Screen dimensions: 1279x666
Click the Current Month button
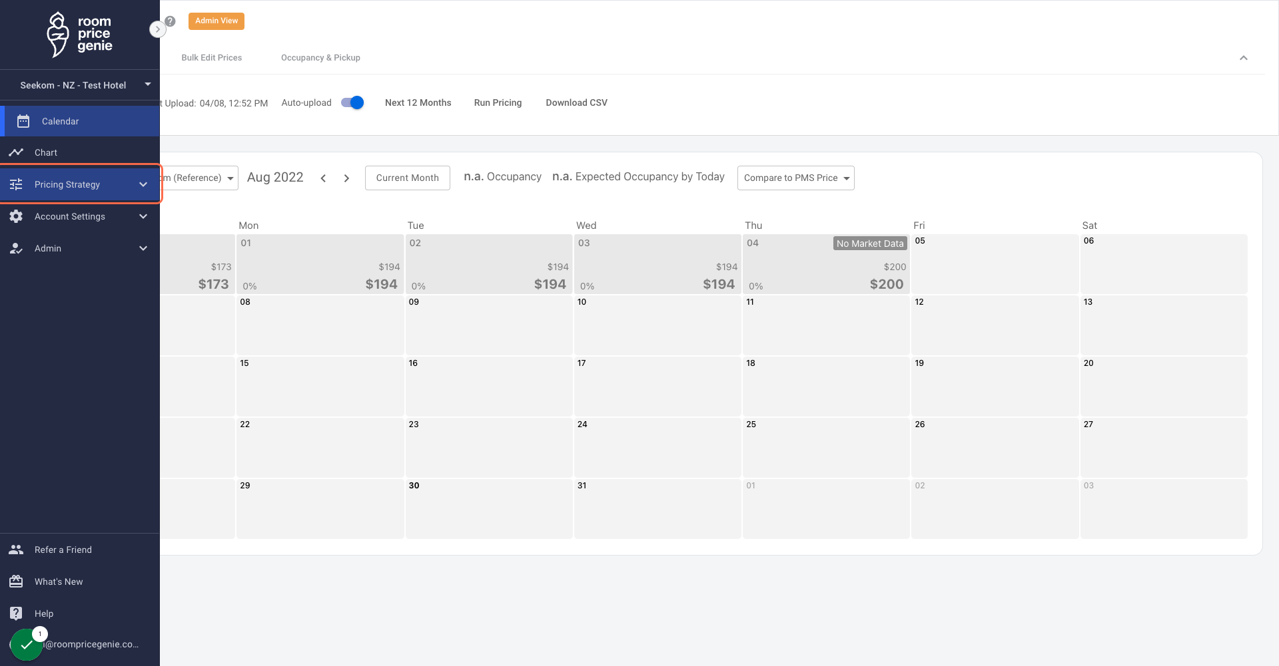click(x=408, y=178)
